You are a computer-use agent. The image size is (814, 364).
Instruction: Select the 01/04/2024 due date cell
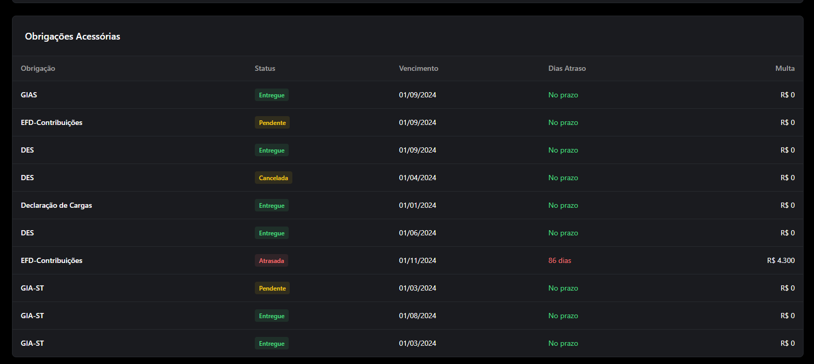[417, 178]
